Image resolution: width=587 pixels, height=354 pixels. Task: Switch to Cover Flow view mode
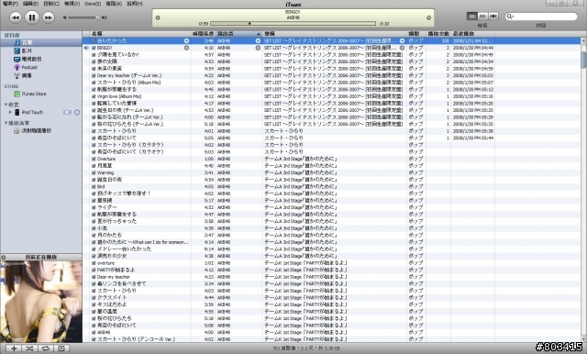coord(493,17)
